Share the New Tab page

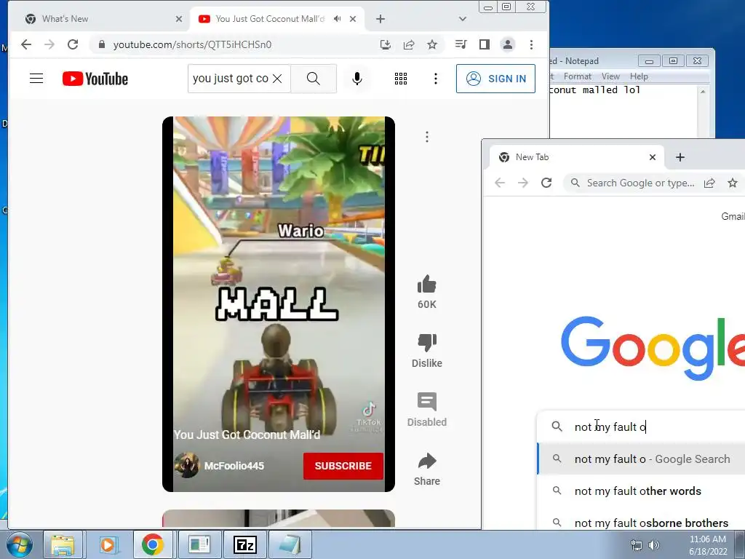tap(709, 183)
